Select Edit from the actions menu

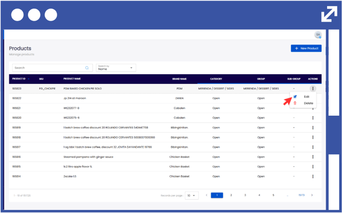(306, 96)
